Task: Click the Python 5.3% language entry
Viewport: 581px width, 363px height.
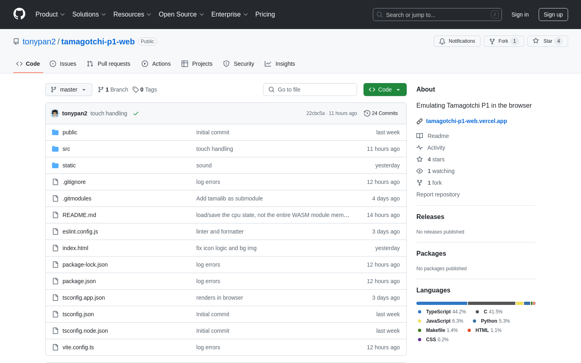Action: [491, 321]
